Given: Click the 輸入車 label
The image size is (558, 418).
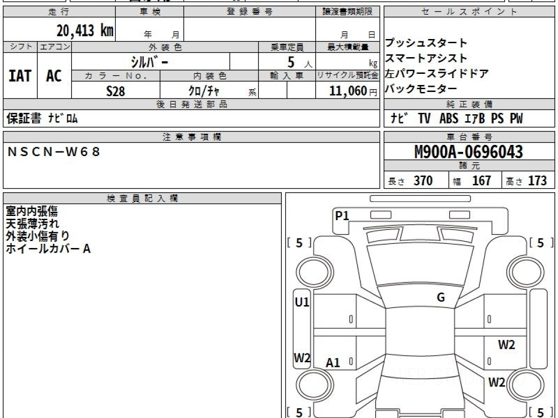Looking at the screenshot, I should click(x=287, y=76).
